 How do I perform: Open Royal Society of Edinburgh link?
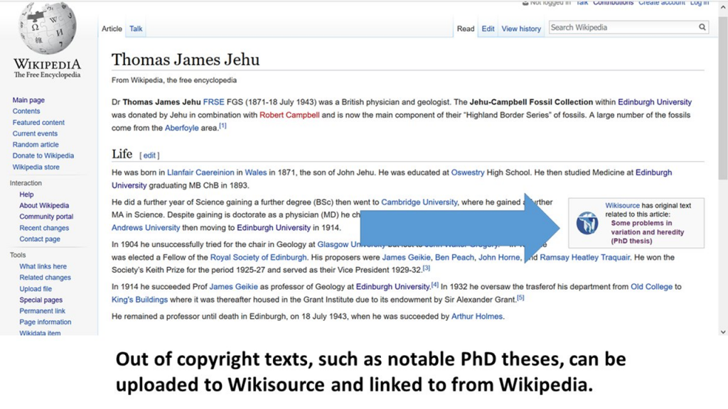258,257
